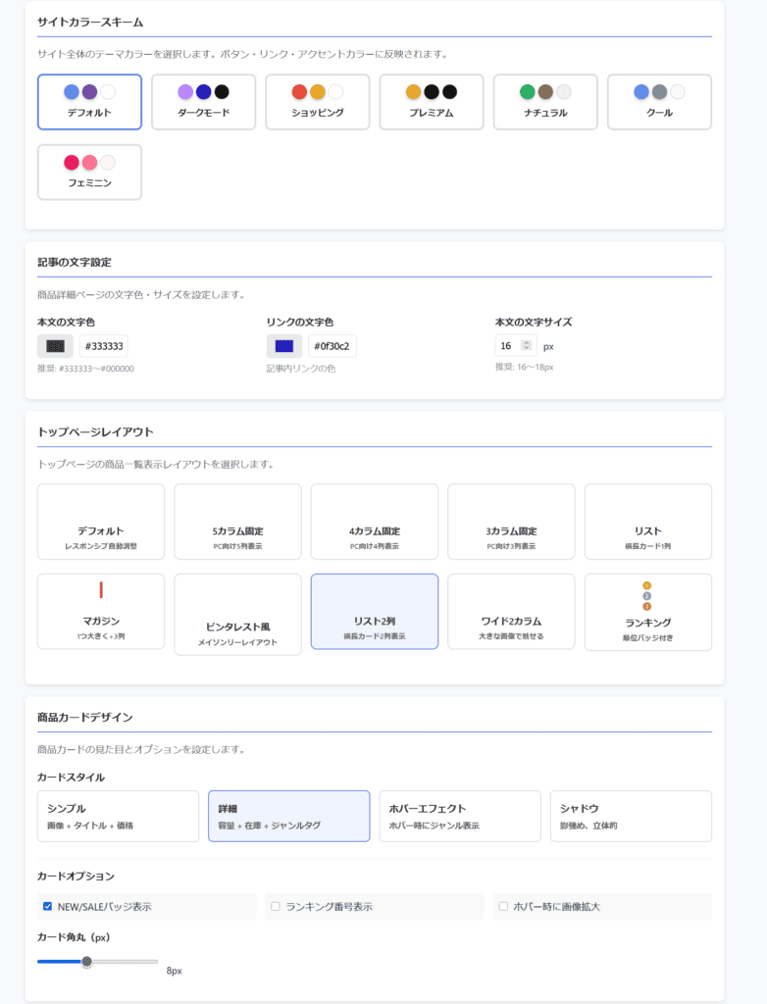Select the プレミアム color scheme
This screenshot has width=767, height=1004.
click(431, 102)
